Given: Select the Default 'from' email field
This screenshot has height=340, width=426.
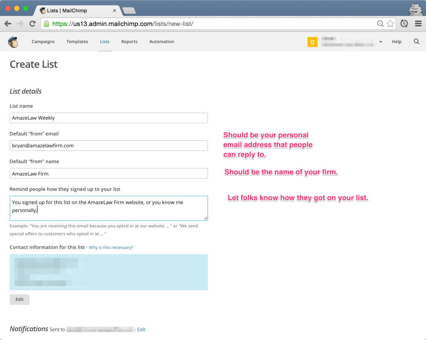Looking at the screenshot, I should [x=109, y=145].
